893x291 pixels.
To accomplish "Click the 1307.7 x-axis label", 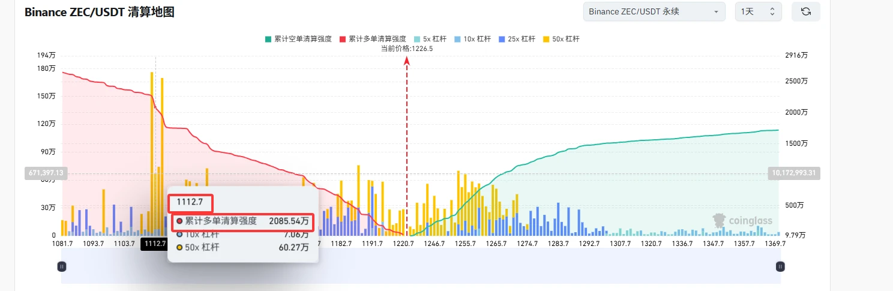I will point(620,244).
